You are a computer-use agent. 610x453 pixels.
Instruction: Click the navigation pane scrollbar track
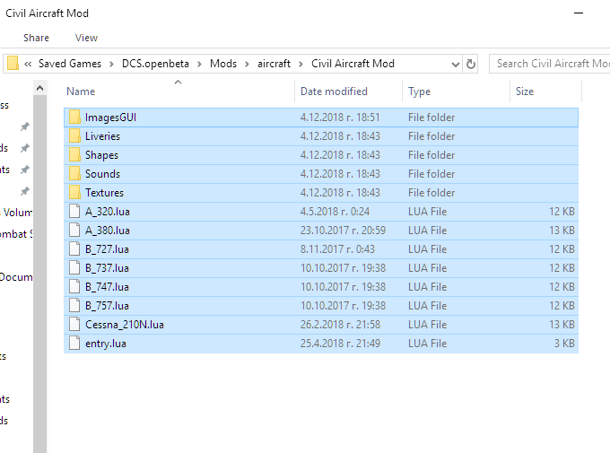click(x=39, y=274)
